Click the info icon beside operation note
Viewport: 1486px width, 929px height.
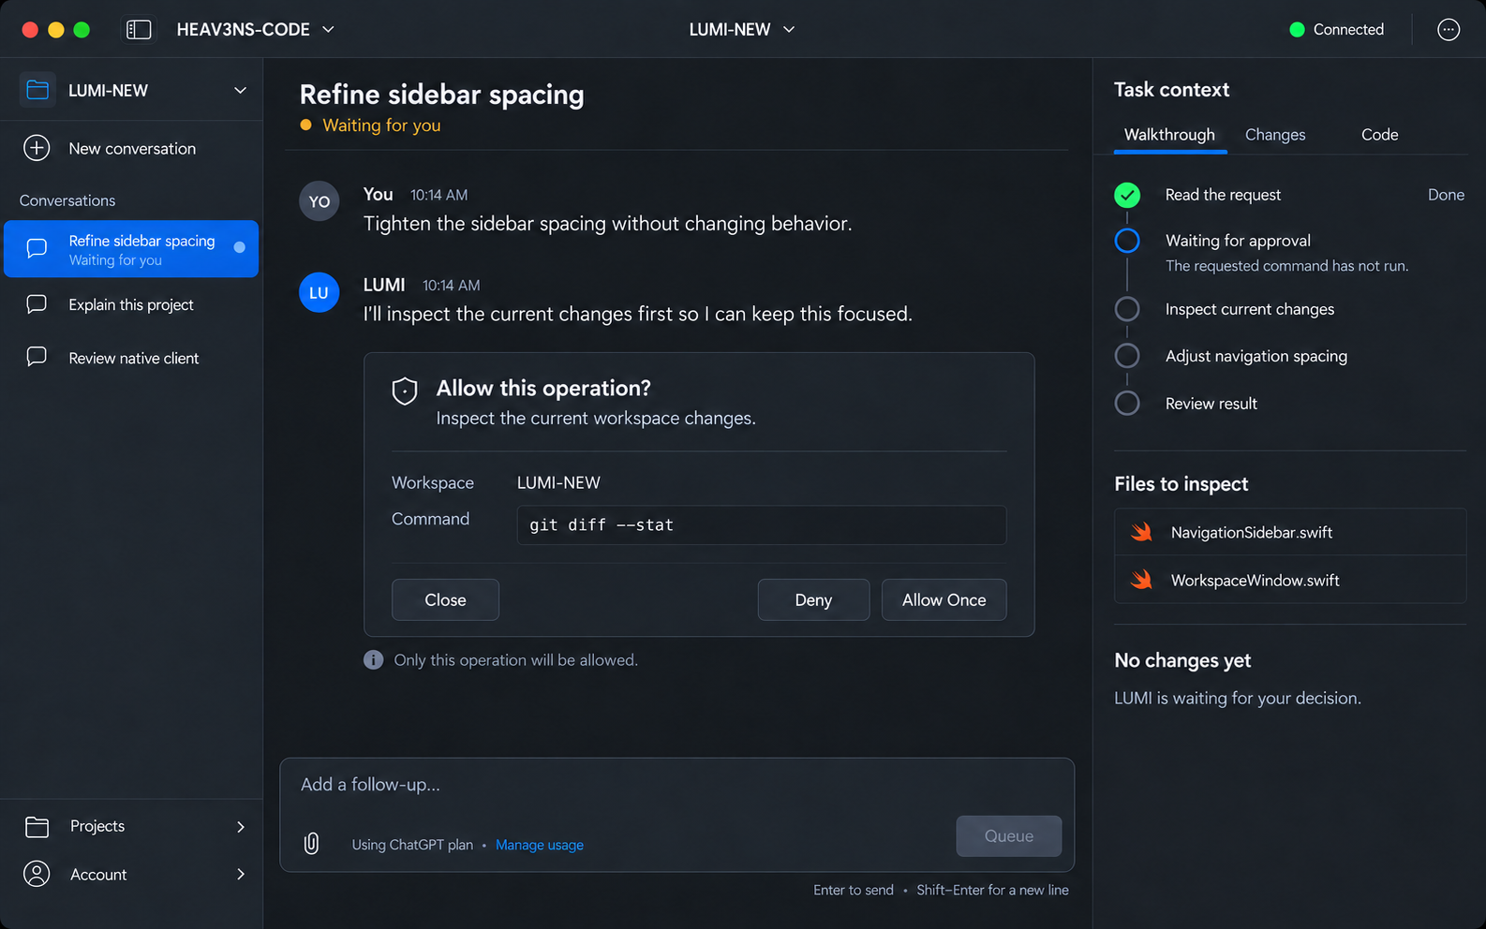[x=373, y=660]
